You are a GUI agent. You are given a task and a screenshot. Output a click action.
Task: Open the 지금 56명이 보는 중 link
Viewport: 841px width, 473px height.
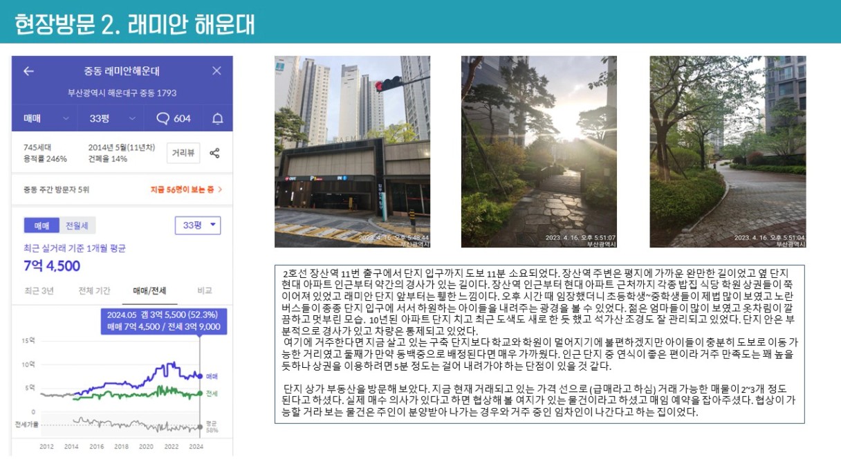187,189
